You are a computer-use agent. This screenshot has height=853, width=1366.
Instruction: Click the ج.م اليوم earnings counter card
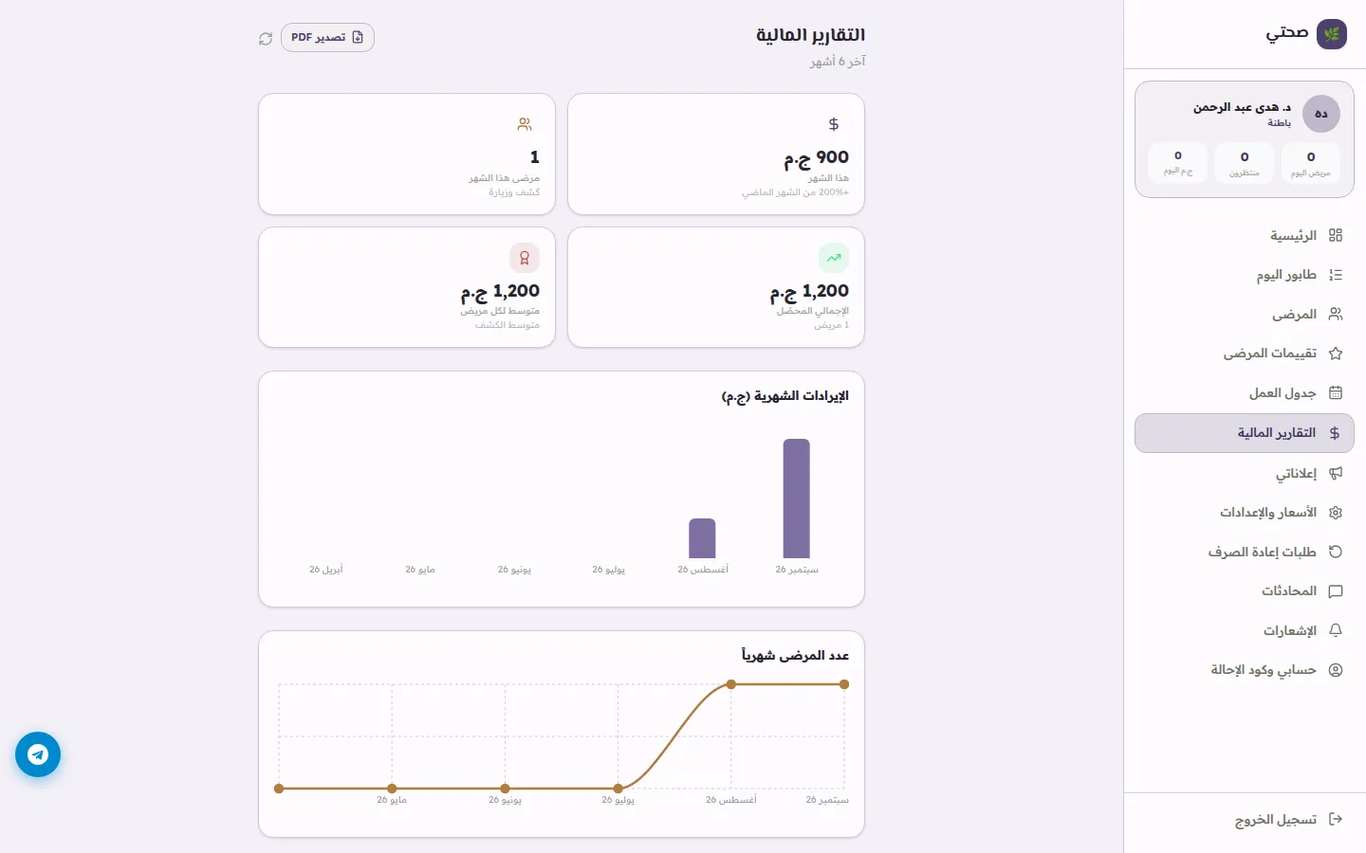pyautogui.click(x=1178, y=162)
